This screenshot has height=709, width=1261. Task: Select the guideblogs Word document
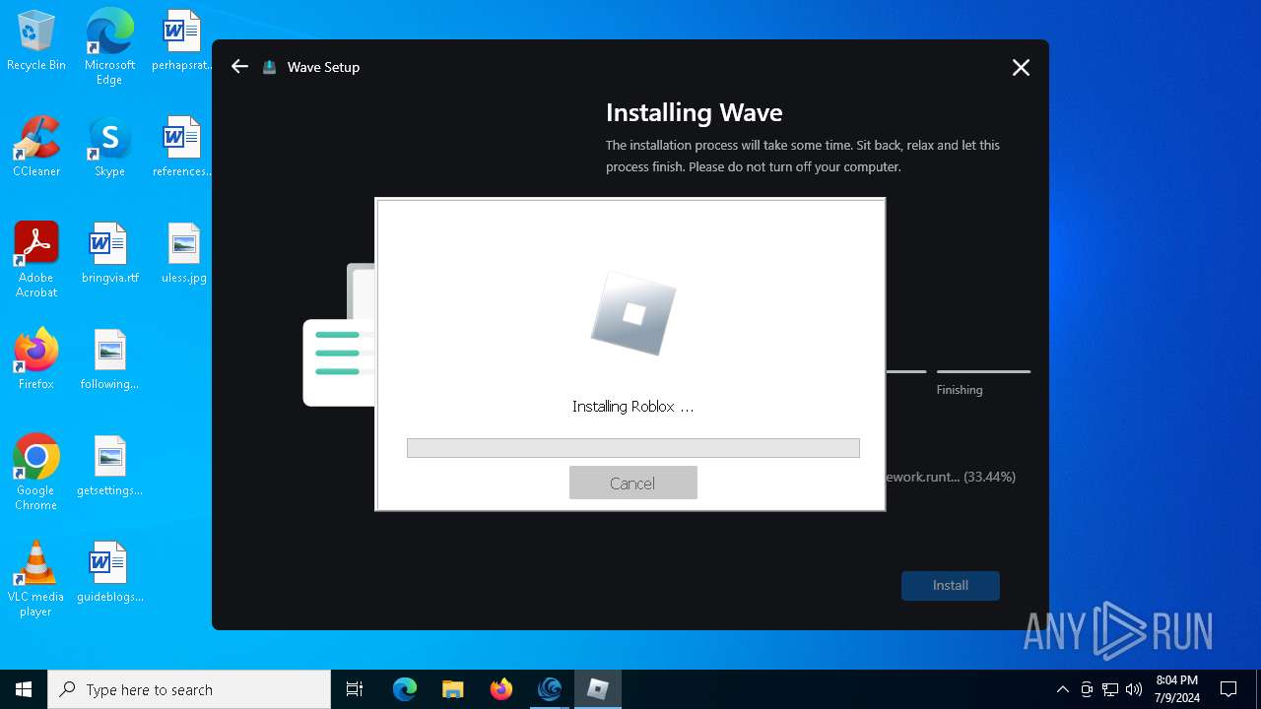click(109, 572)
